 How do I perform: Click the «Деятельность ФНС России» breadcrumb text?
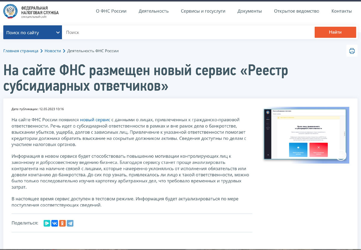pos(93,51)
